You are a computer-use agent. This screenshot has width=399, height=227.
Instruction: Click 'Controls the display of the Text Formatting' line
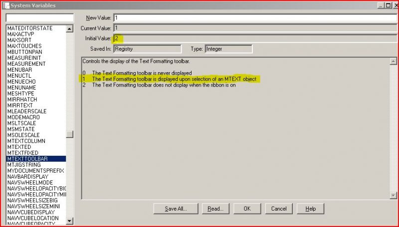136,61
